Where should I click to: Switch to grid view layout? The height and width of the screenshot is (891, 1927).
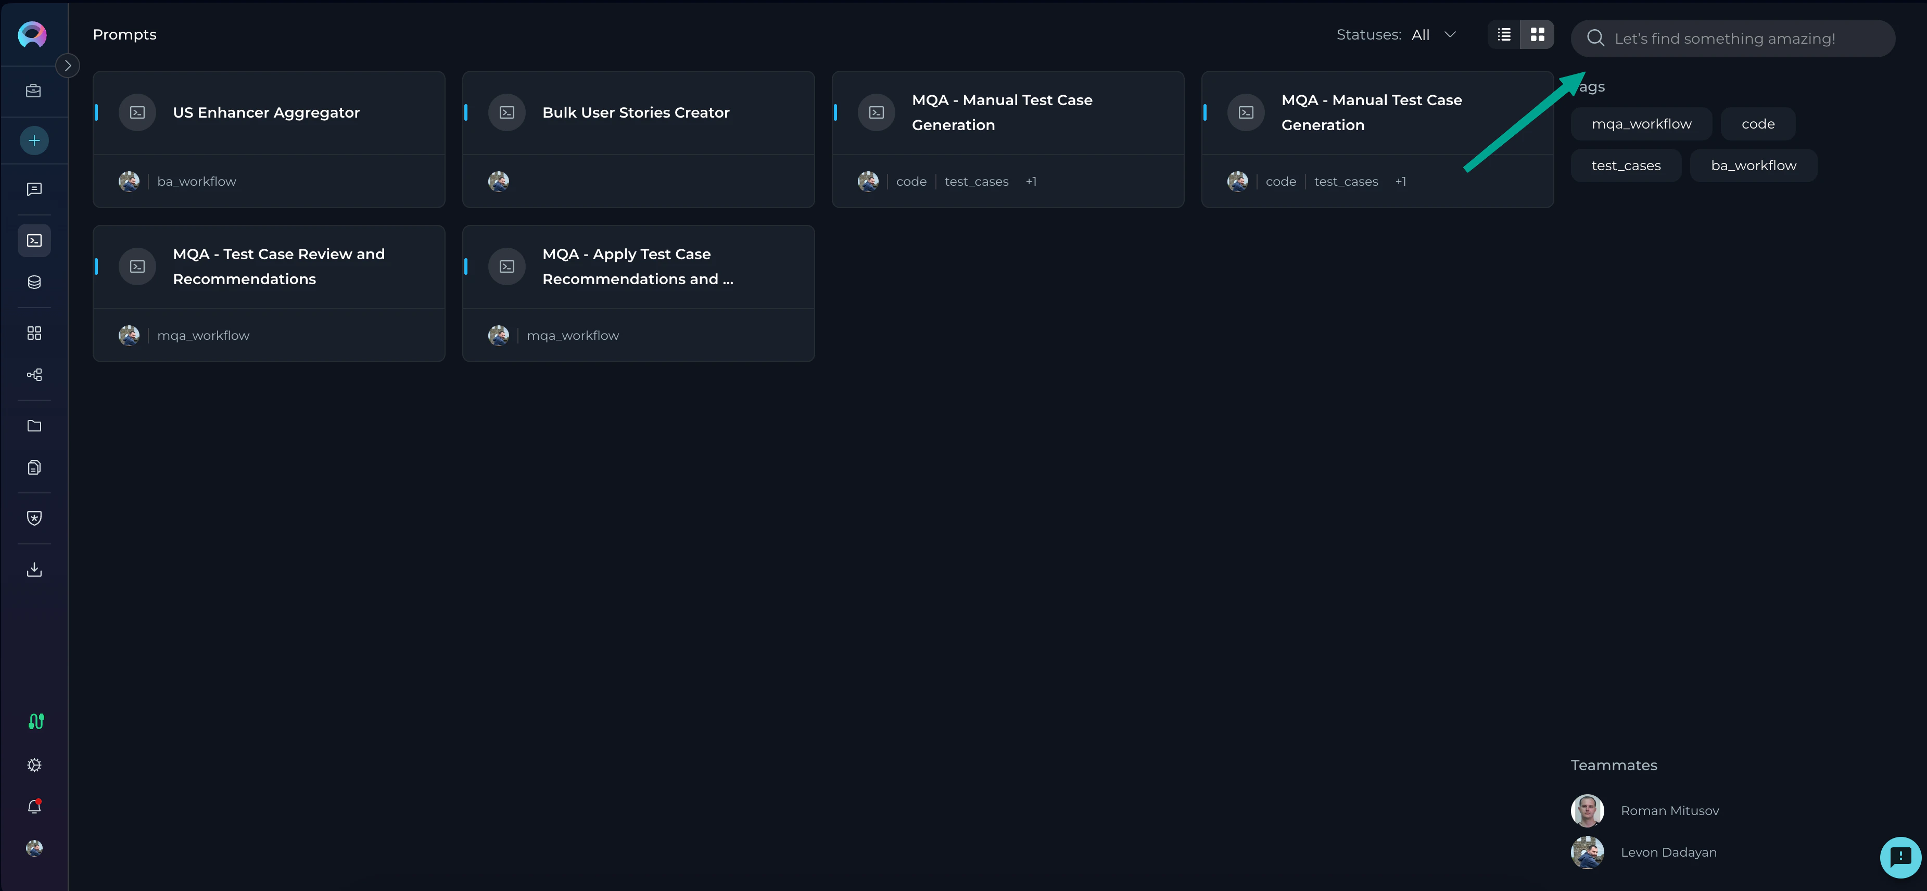point(1537,34)
